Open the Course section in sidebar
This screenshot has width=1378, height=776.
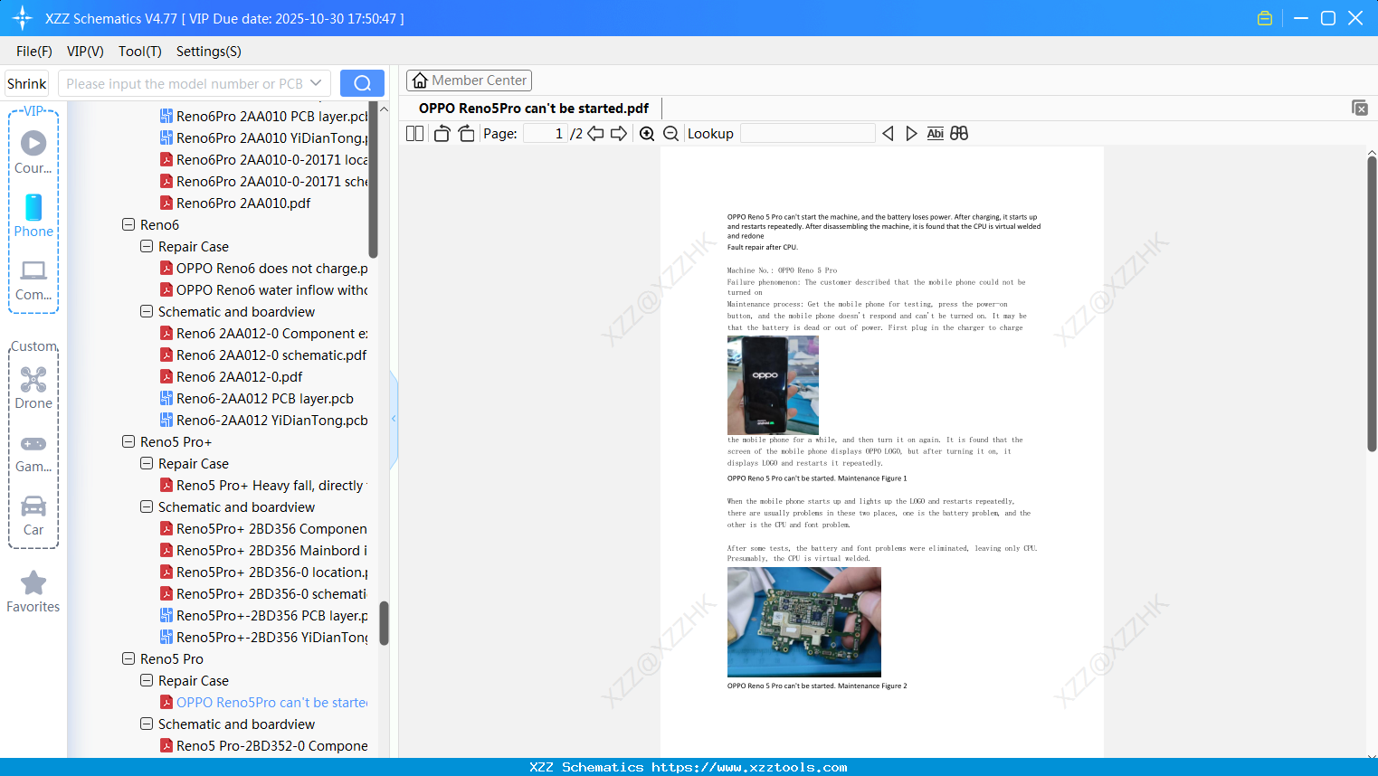point(33,153)
